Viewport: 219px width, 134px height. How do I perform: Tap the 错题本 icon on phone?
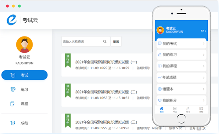coord(160,89)
